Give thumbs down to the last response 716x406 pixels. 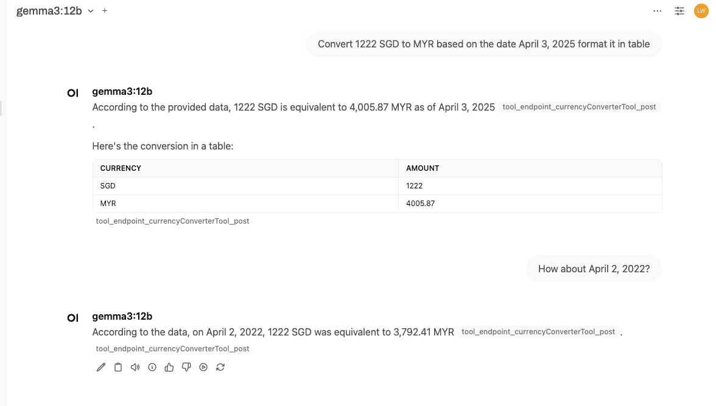tap(186, 367)
